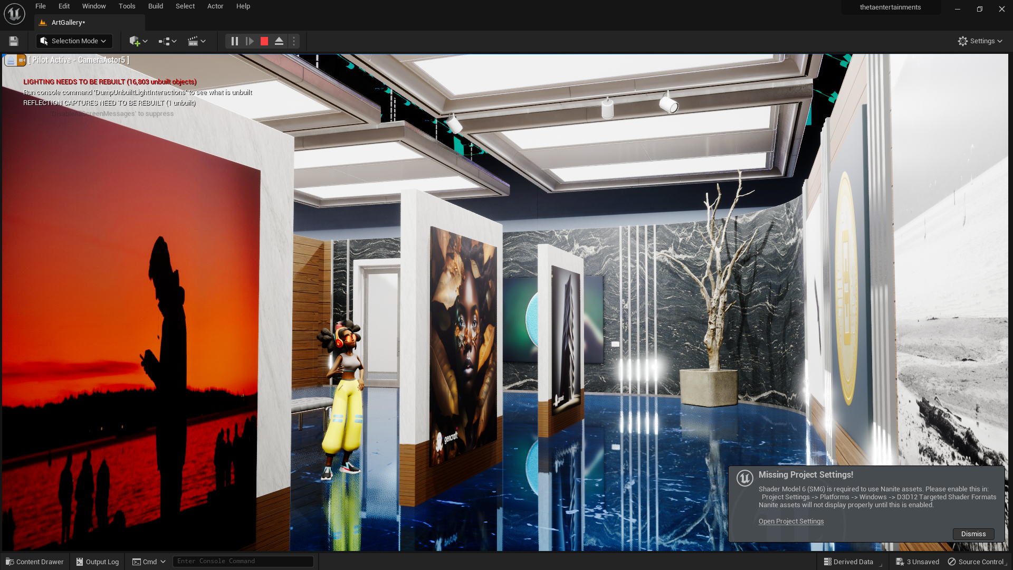Open the Content Drawer

(35, 562)
